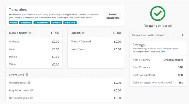
Task: Click the Home Country United Kingdom value
Action: [x=173, y=60]
